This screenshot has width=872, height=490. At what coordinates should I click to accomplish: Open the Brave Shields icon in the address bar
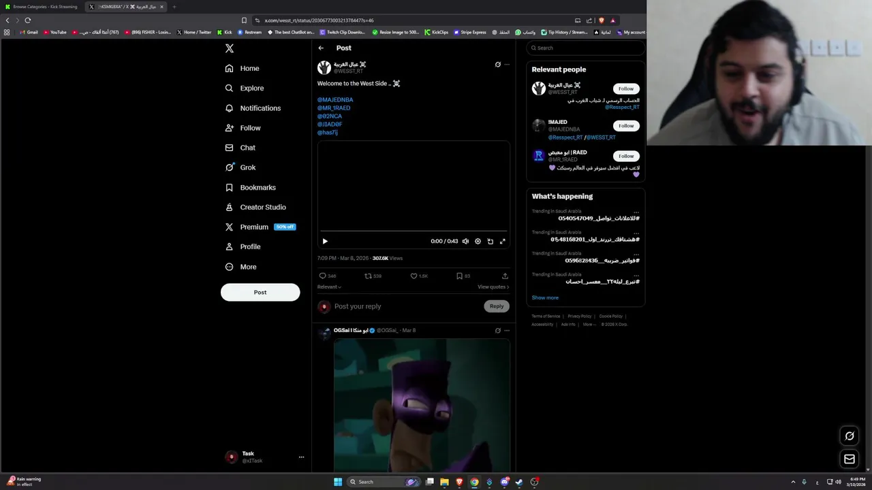pos(601,20)
